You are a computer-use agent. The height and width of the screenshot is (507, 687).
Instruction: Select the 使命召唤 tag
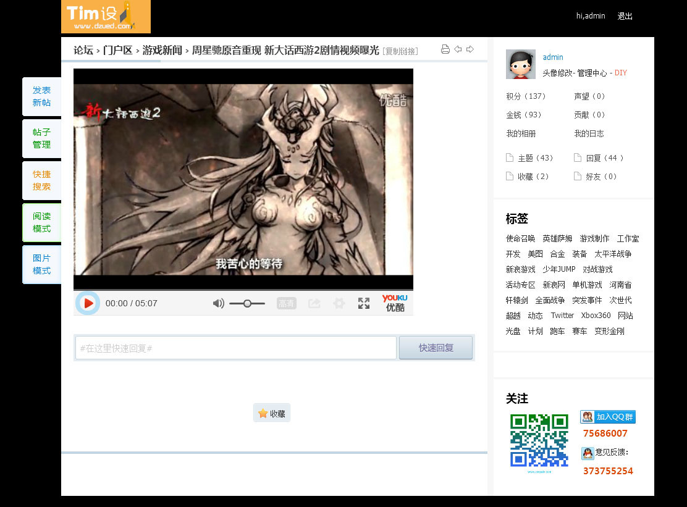tap(521, 238)
